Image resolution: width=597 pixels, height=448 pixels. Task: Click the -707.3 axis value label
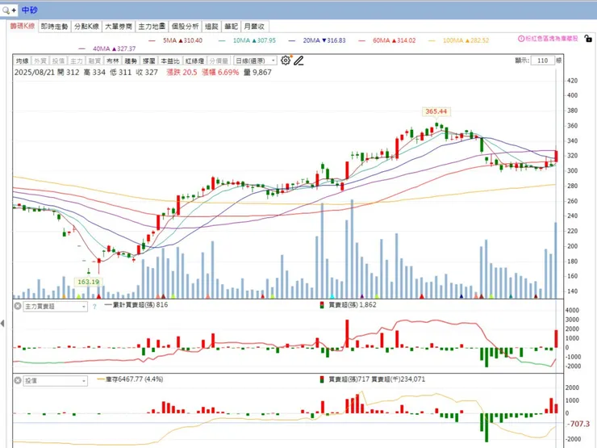579,424
